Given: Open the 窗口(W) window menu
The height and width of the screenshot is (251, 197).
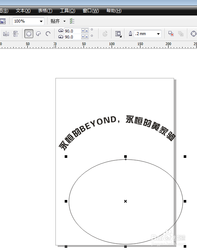Looking at the screenshot, I should pos(91,11).
